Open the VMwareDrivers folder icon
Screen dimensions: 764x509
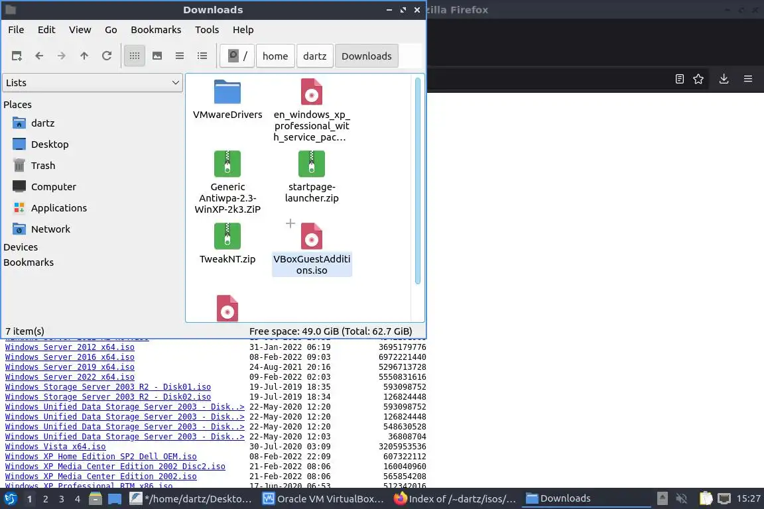click(227, 92)
